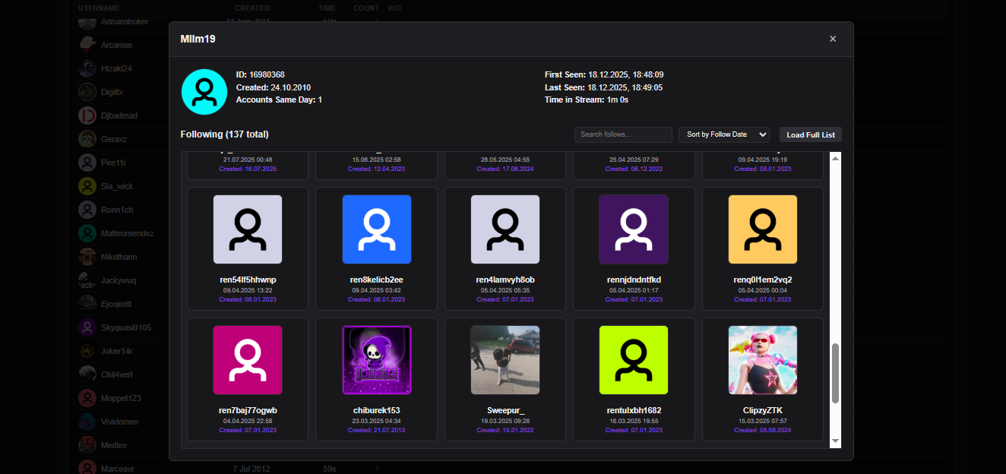Select Digitlx in background user list

coord(112,92)
